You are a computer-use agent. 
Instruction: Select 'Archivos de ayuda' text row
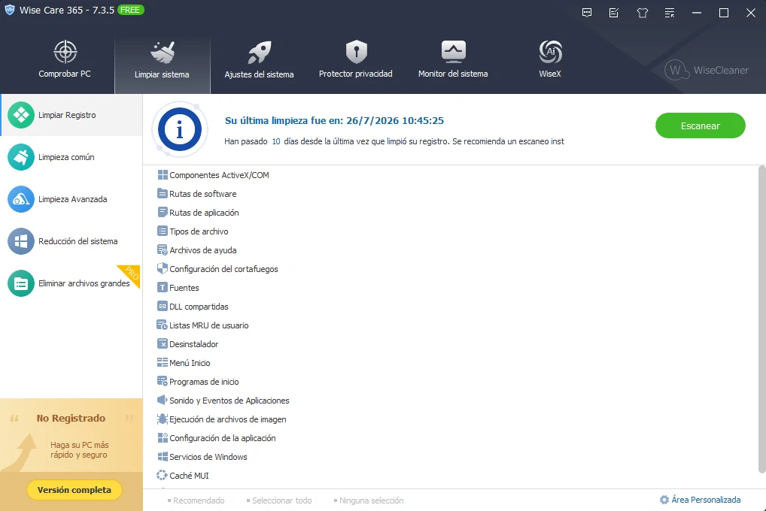coord(202,250)
